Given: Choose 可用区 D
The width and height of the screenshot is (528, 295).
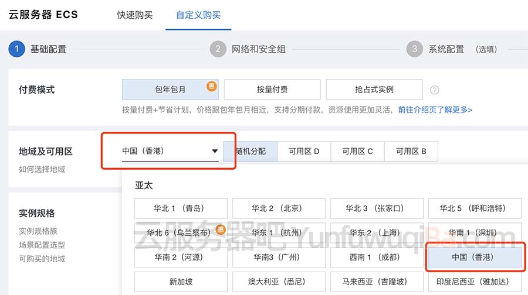Looking at the screenshot, I should click(x=304, y=152).
